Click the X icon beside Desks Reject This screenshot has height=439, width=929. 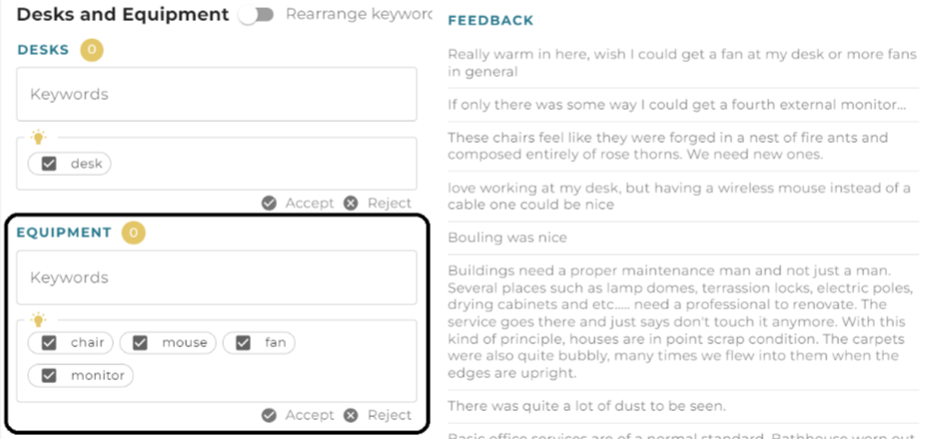[352, 203]
